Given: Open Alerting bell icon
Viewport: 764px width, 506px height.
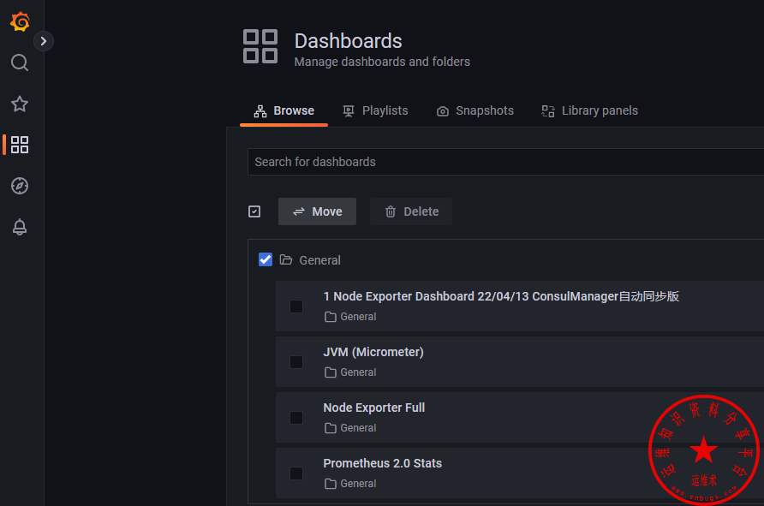Looking at the screenshot, I should 20,227.
